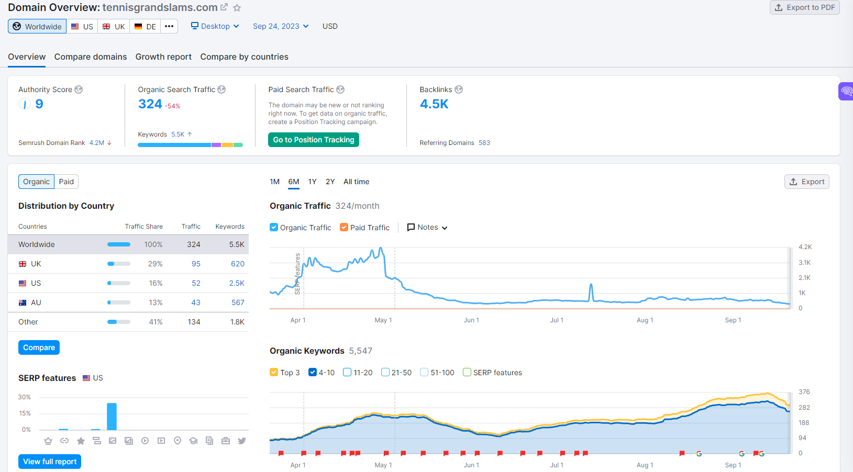Click the chart Export button
Image resolution: width=853 pixels, height=472 pixels.
pos(807,182)
